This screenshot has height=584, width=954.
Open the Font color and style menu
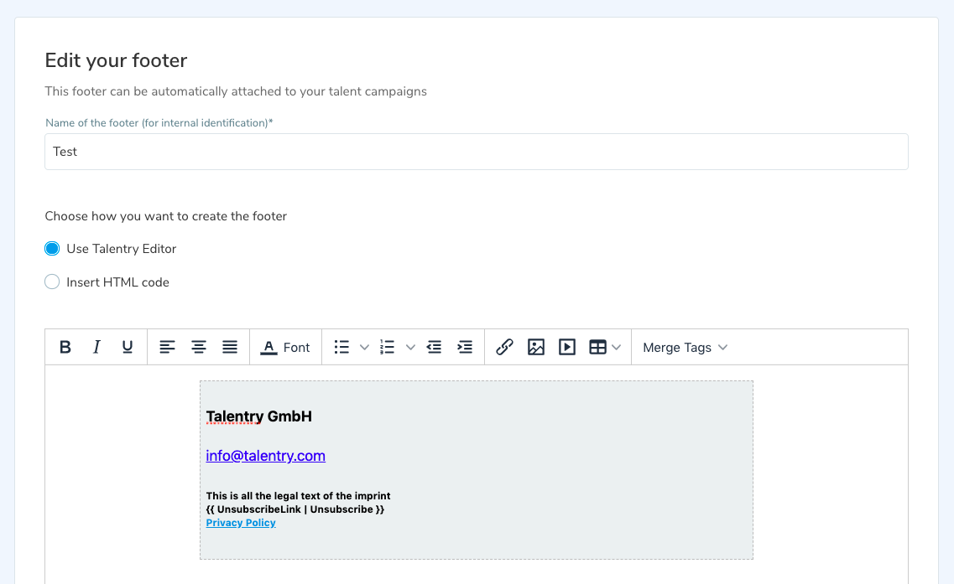tap(285, 347)
